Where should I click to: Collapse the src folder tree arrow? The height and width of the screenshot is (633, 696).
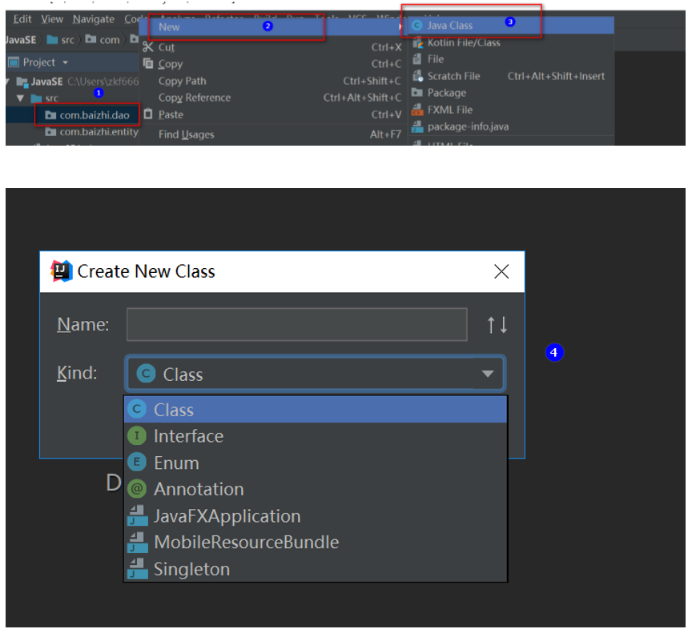pos(20,98)
